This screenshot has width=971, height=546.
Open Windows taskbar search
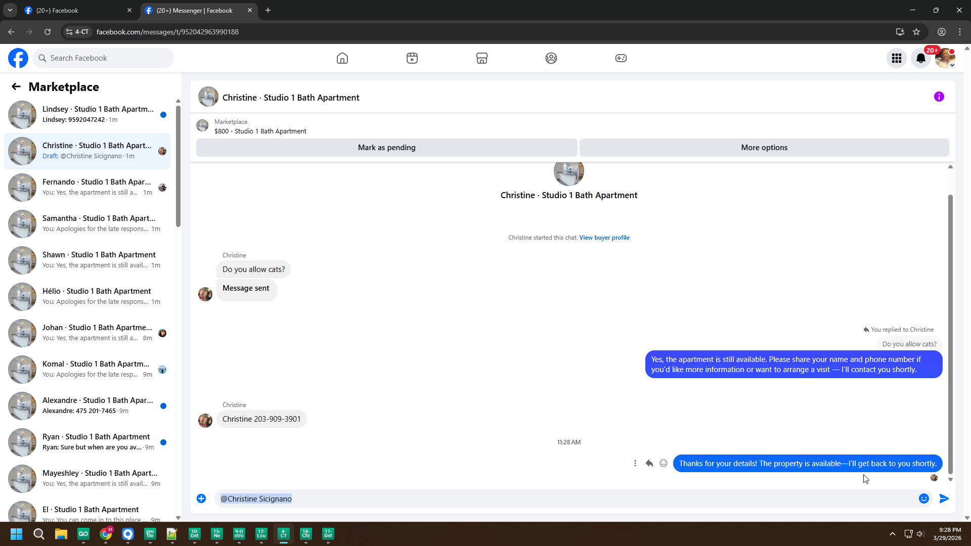38,534
